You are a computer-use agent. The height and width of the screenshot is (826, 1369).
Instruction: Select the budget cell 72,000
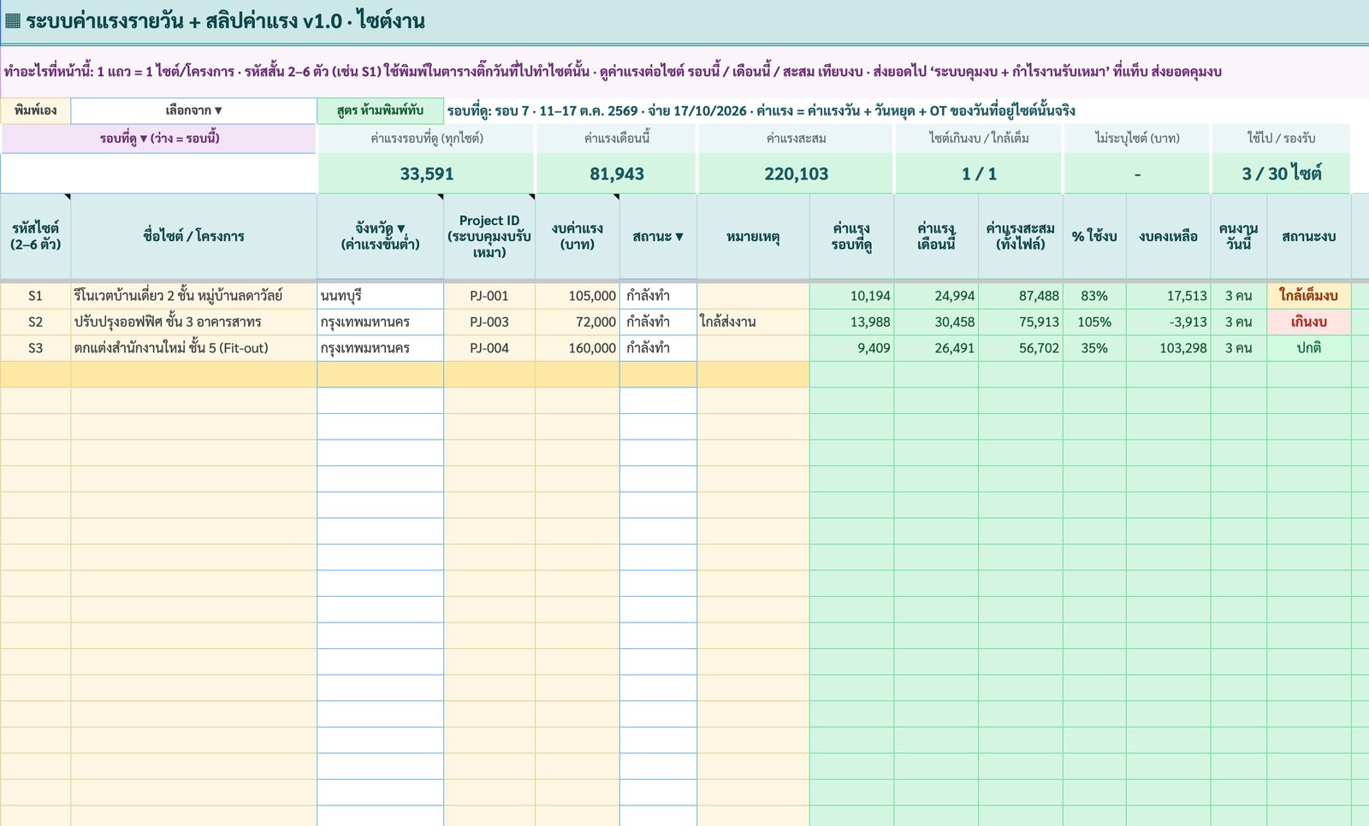578,322
